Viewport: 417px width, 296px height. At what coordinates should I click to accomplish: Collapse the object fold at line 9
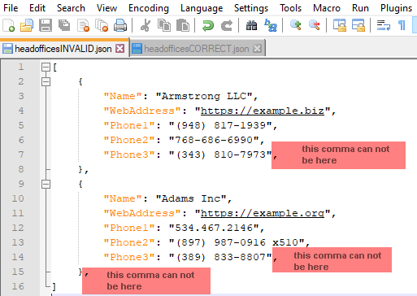click(x=46, y=184)
